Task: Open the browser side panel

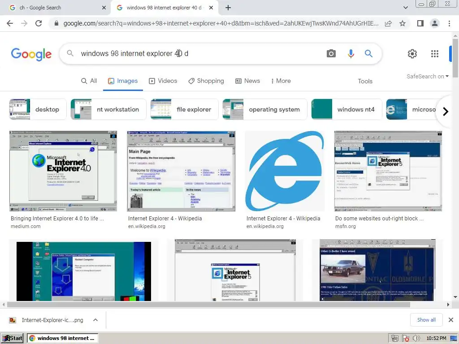Action: (420, 23)
